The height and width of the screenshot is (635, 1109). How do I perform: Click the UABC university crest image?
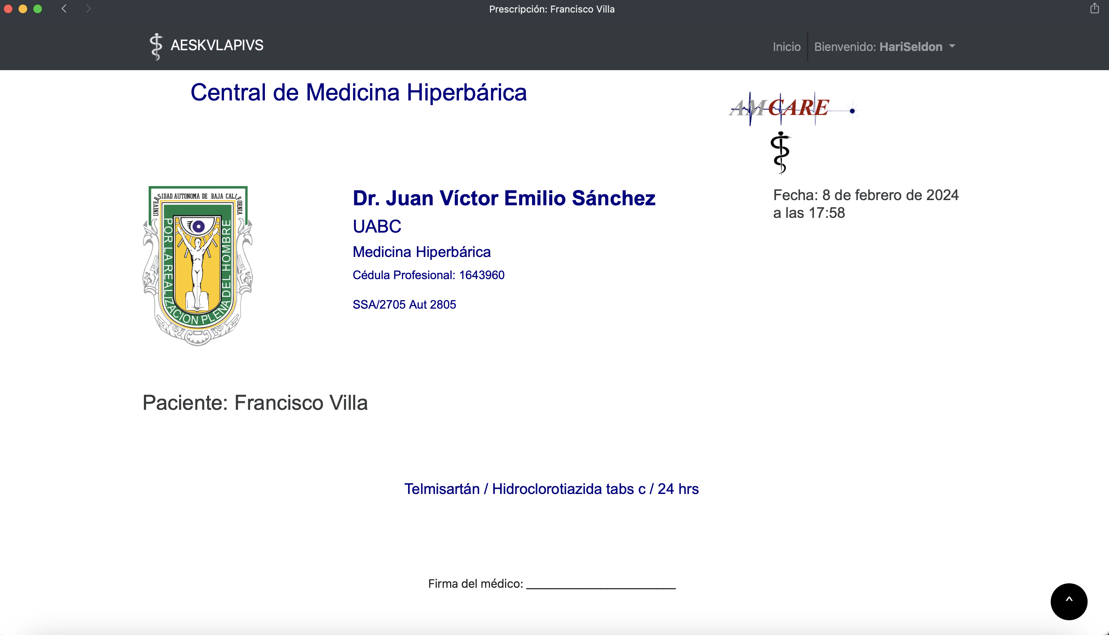point(198,265)
